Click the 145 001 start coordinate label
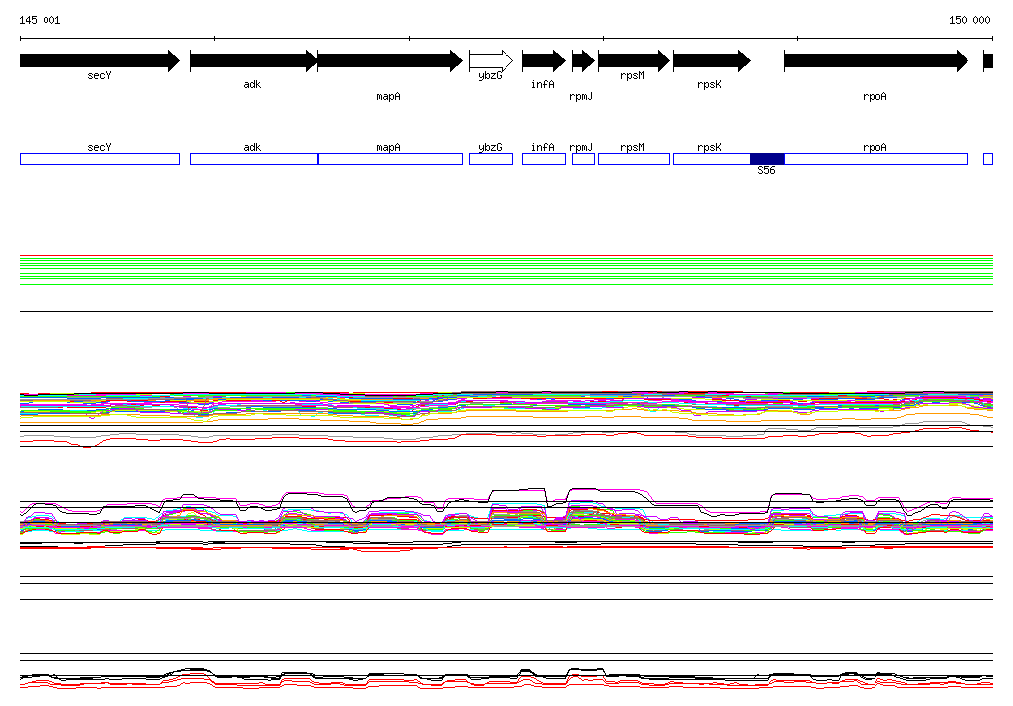Image resolution: width=1013 pixels, height=706 pixels. point(40,20)
